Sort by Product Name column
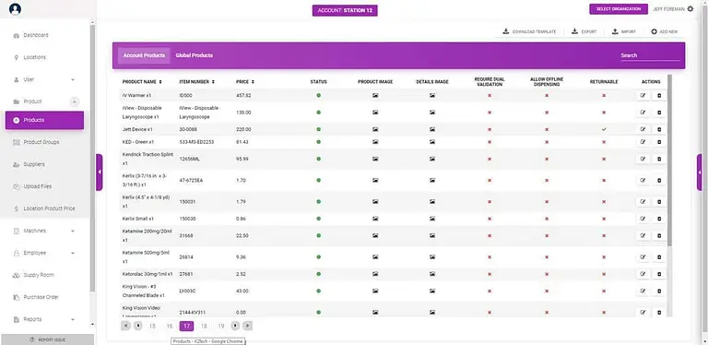Viewport: 708px width, 345px height. click(142, 82)
